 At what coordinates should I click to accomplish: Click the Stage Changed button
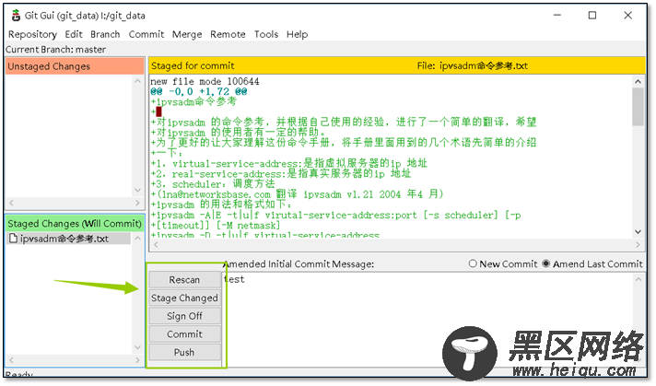coord(184,298)
